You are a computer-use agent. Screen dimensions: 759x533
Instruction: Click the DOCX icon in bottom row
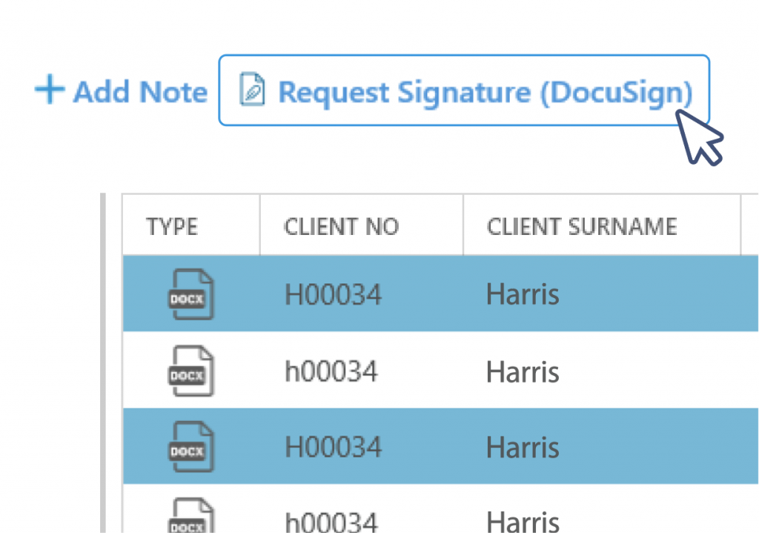click(x=190, y=515)
